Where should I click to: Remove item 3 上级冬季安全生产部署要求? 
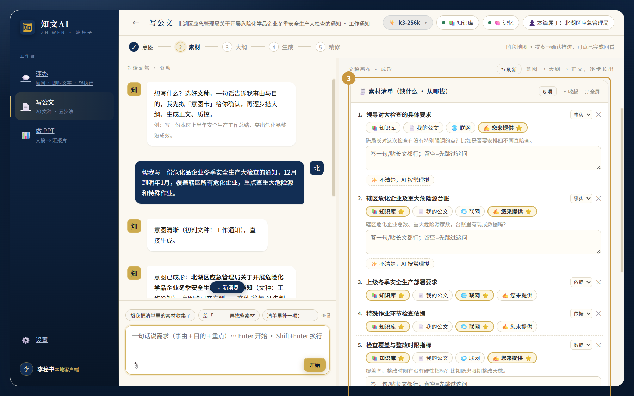point(598,282)
